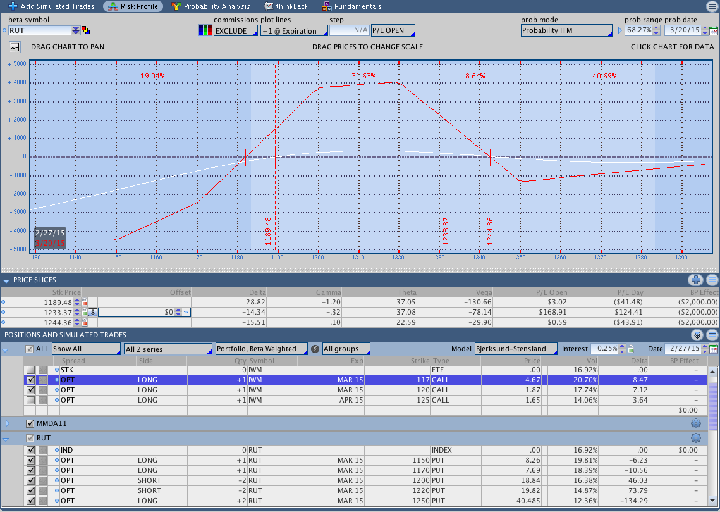This screenshot has width=720, height=512.
Task: Open the top-right panel menu list icon
Action: tap(712, 6)
